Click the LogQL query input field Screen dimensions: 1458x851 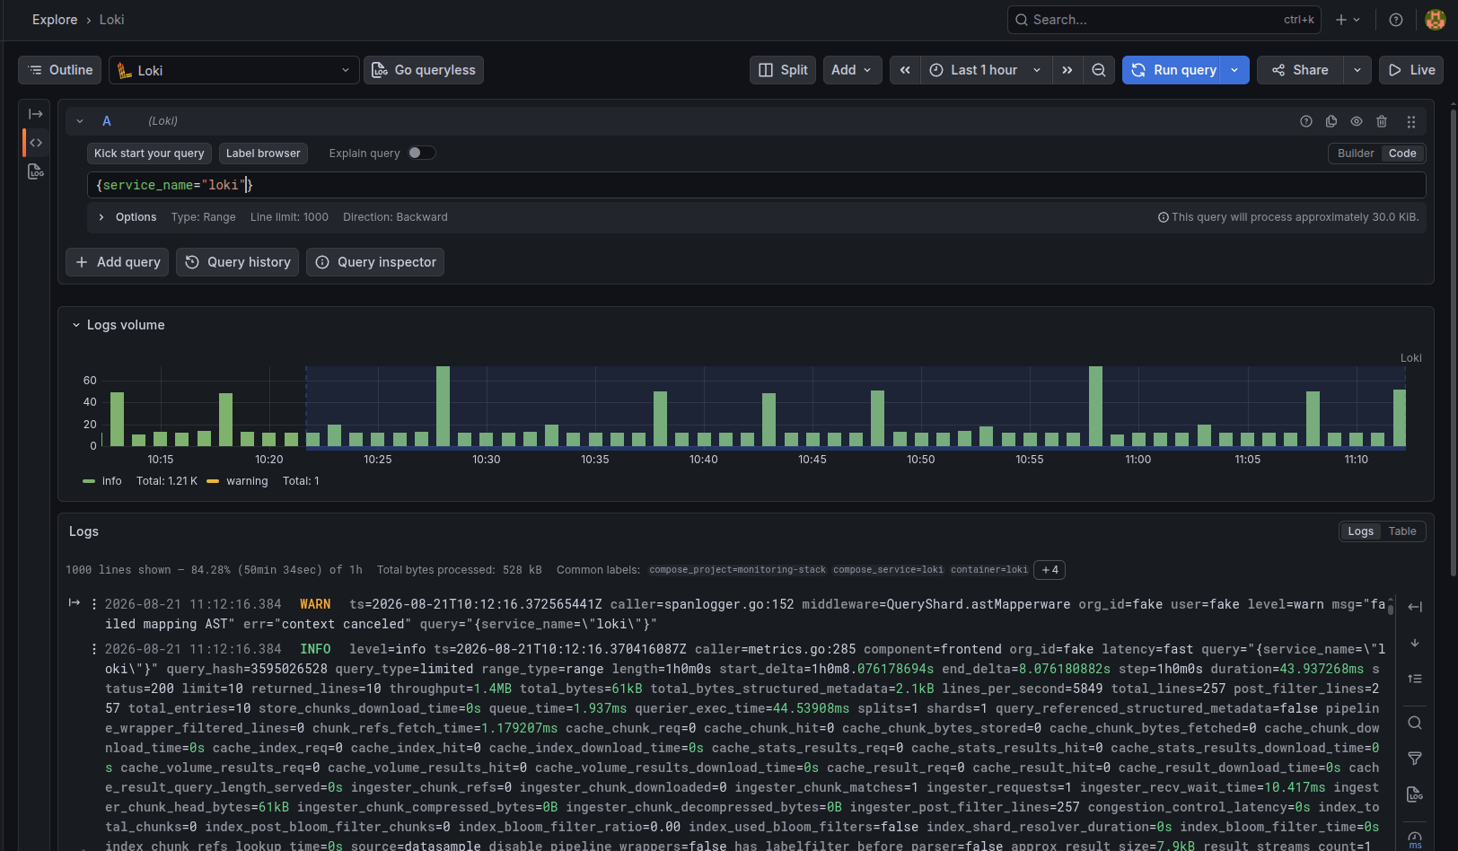click(x=756, y=185)
